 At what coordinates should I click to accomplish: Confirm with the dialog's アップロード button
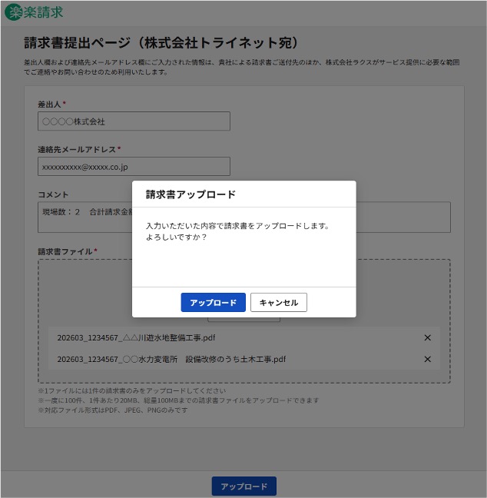[x=213, y=303]
